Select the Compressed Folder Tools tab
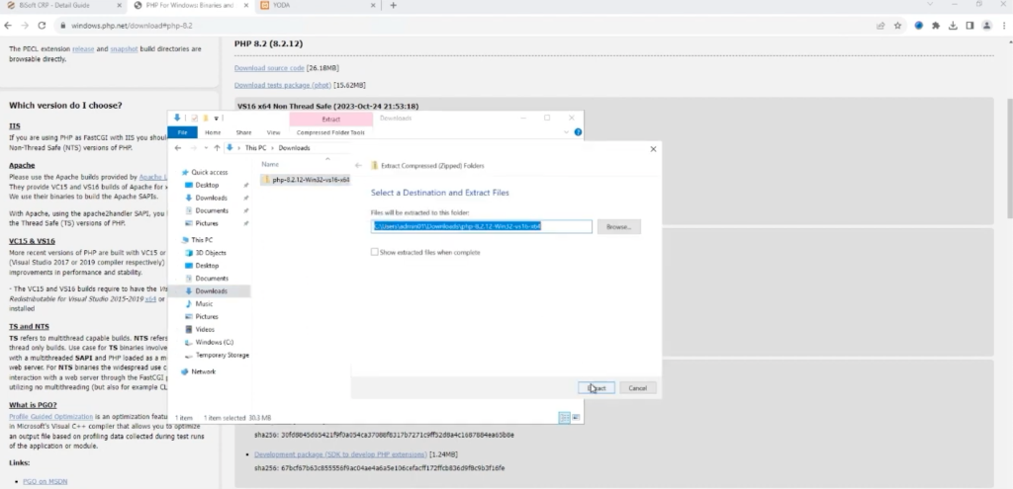The width and height of the screenshot is (1013, 489). click(x=330, y=132)
